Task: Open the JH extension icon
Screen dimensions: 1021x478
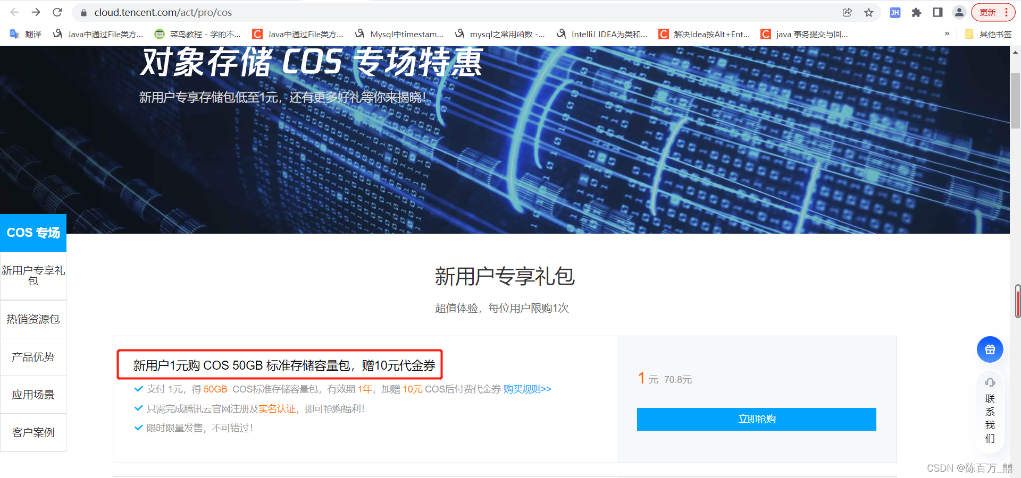Action: 895,12
